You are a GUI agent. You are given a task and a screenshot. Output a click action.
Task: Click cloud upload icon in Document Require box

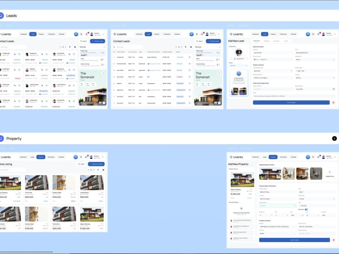click(x=241, y=208)
